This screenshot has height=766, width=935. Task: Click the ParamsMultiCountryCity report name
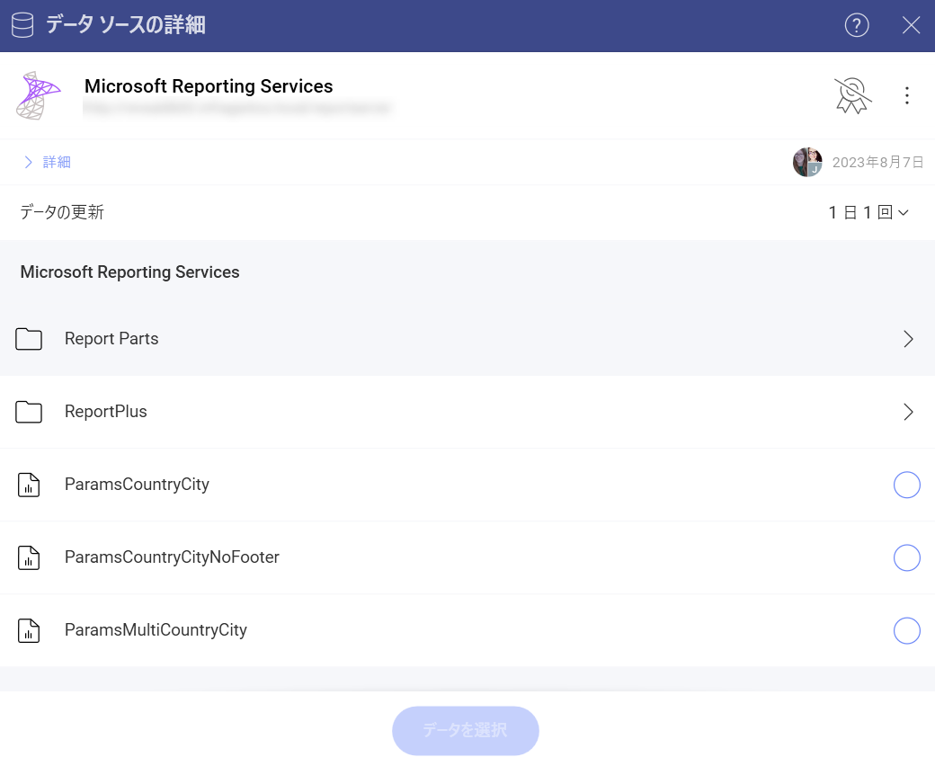156,630
